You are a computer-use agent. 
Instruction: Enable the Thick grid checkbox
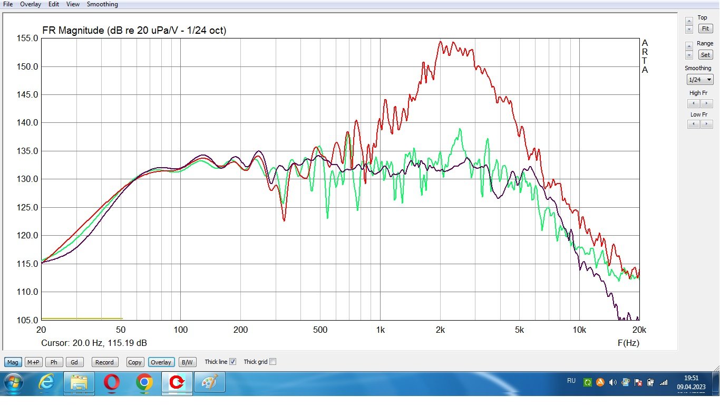click(273, 362)
